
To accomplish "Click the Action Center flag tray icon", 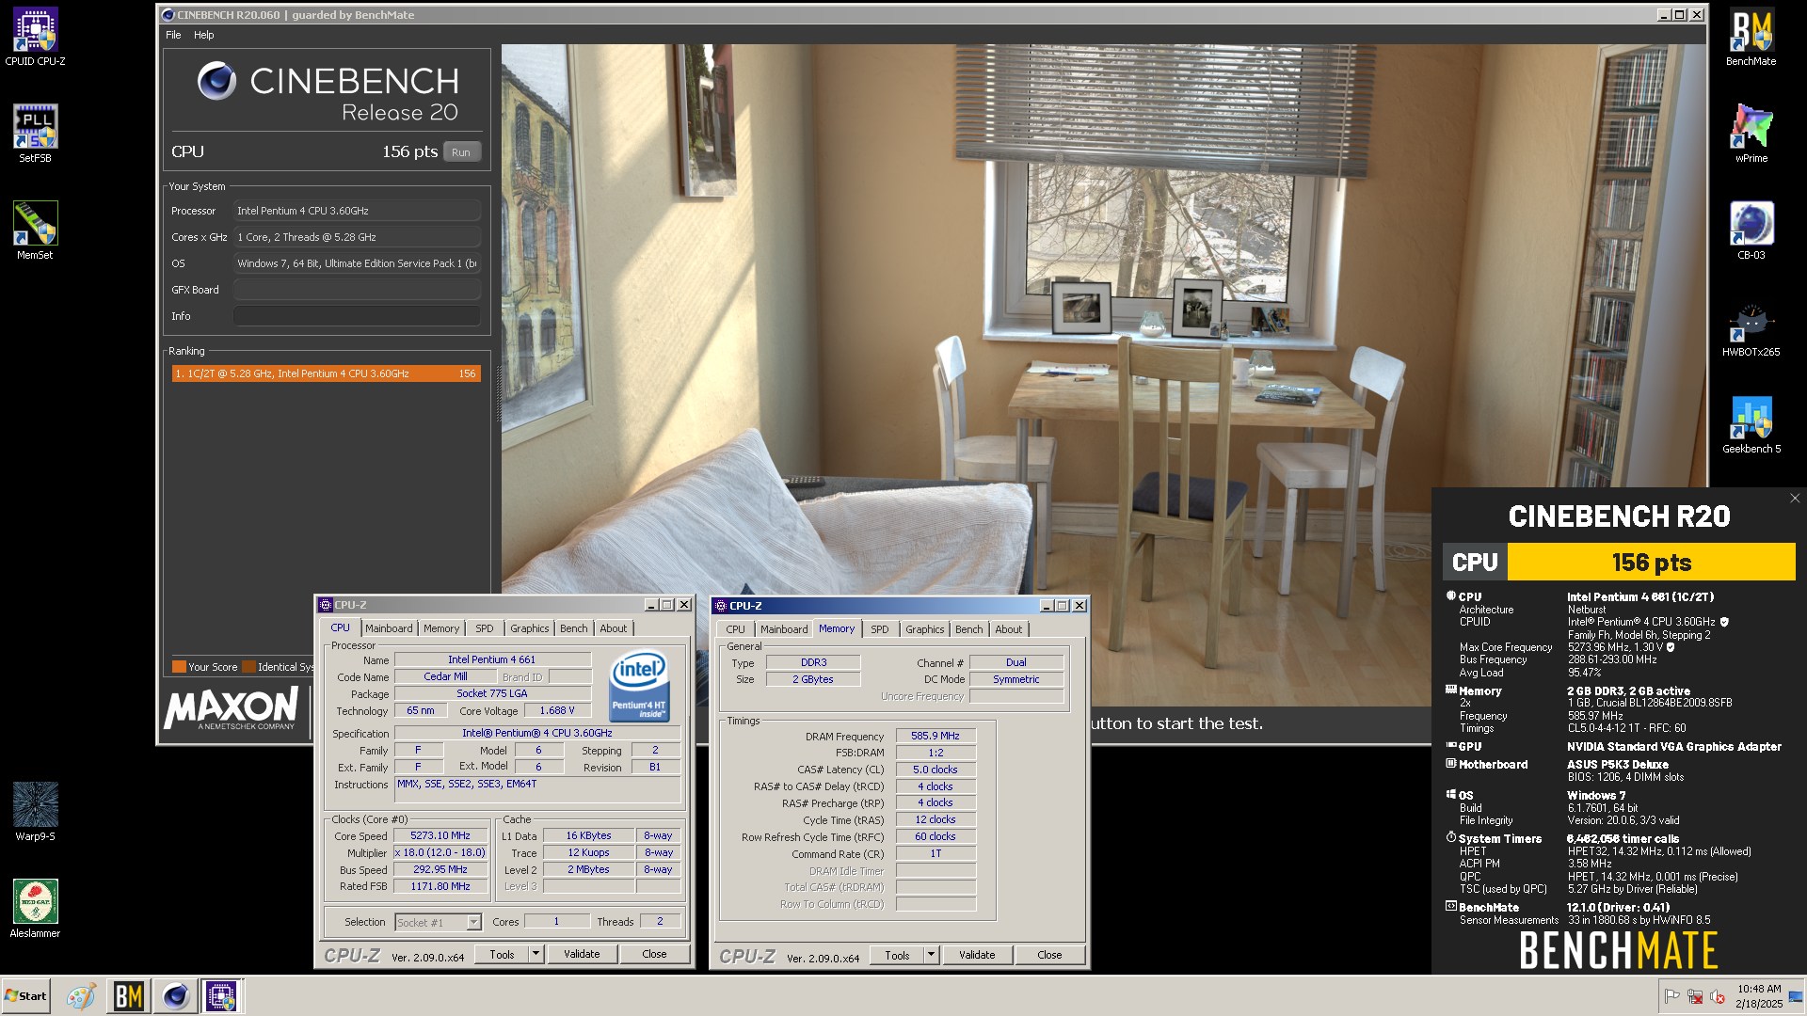I will tap(1671, 996).
